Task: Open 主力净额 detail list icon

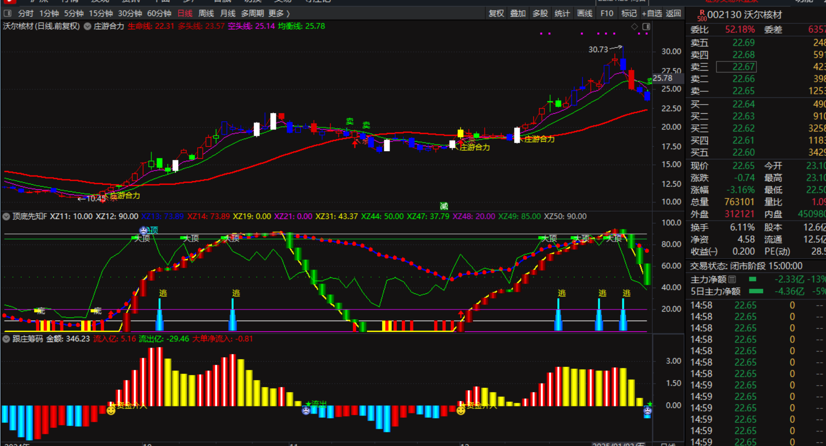Action: tap(732, 279)
